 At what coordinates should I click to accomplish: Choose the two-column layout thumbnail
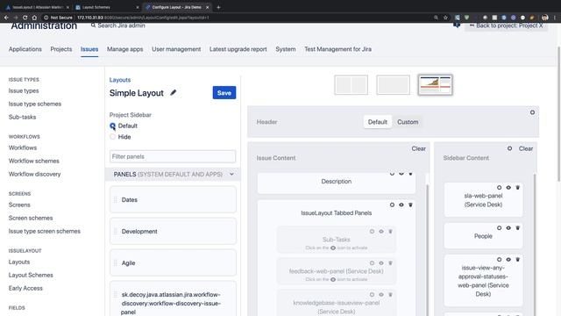pos(351,85)
